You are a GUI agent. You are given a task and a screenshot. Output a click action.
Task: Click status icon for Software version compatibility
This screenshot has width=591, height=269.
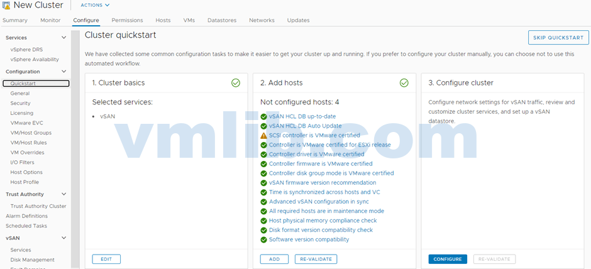263,239
